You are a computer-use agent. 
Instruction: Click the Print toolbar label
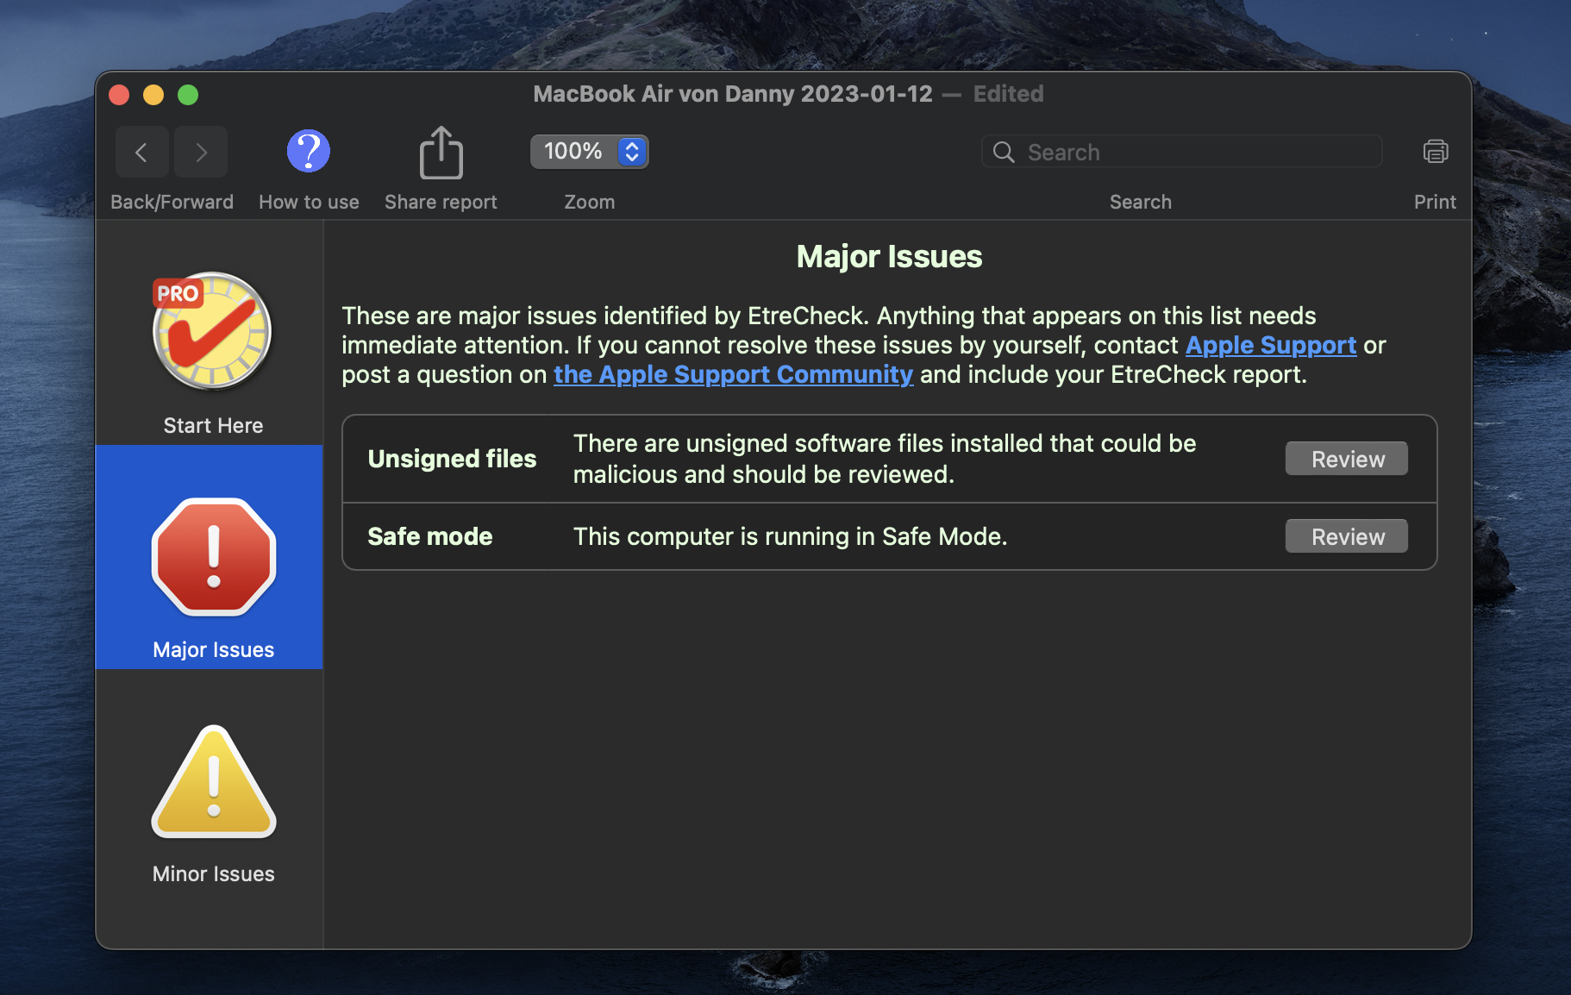click(1435, 202)
